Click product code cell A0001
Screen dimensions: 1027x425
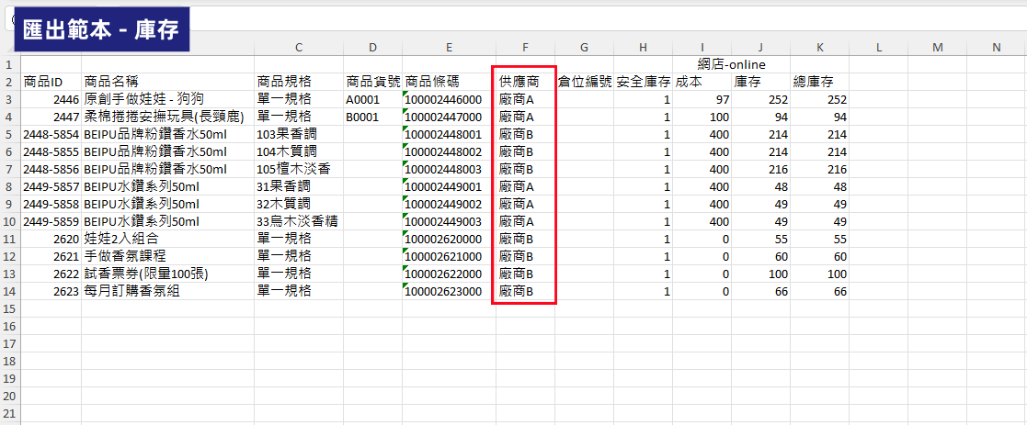[x=372, y=99]
